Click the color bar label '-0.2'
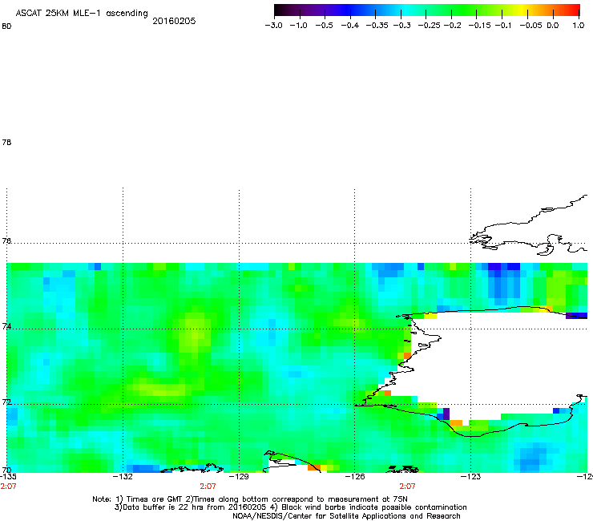Viewport: 593px width, 521px height. [452, 26]
